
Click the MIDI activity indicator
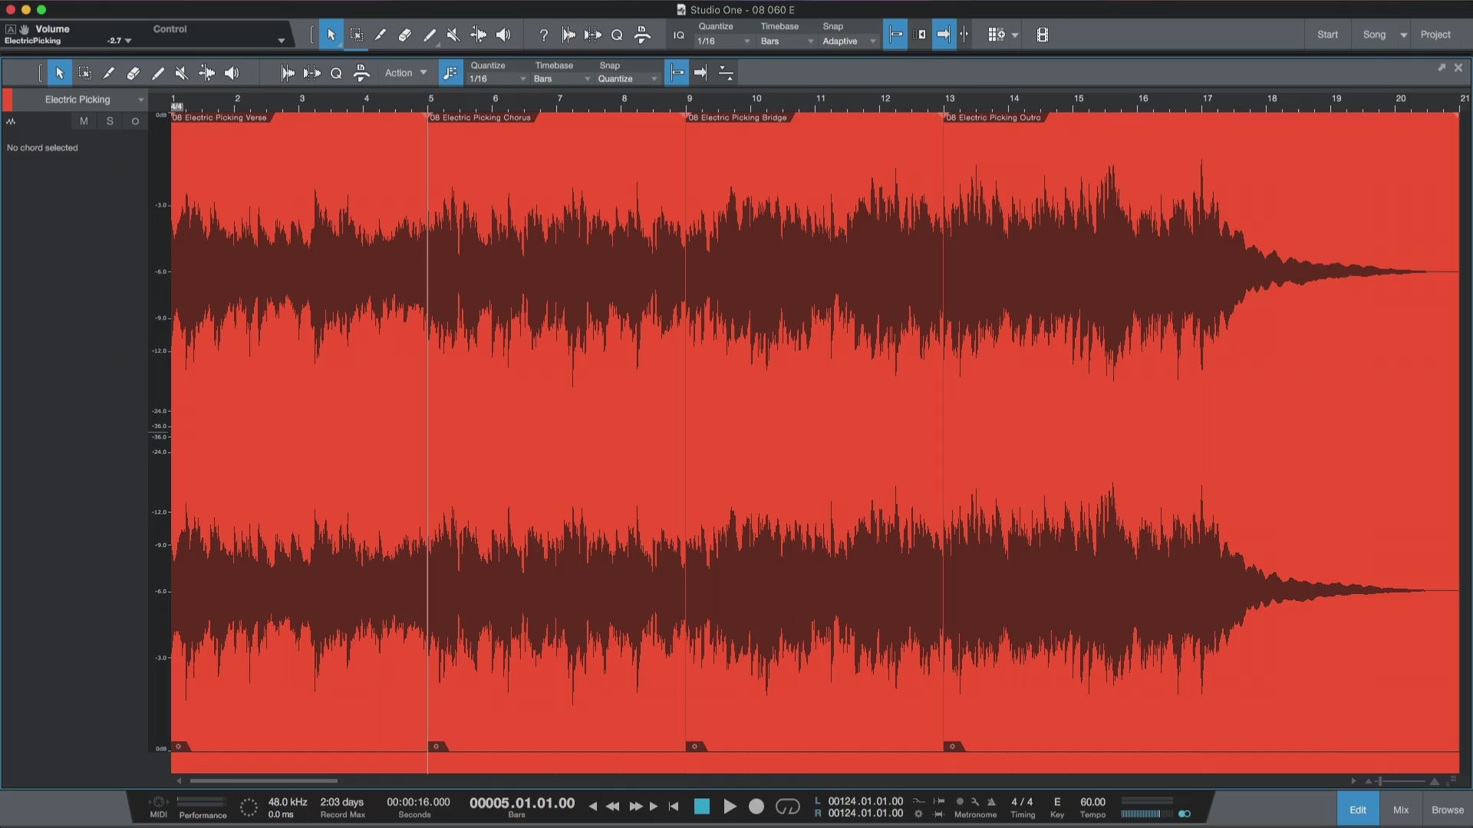(158, 802)
